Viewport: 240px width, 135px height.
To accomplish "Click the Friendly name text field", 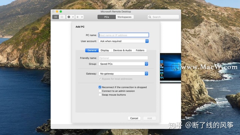I will pos(123,58).
